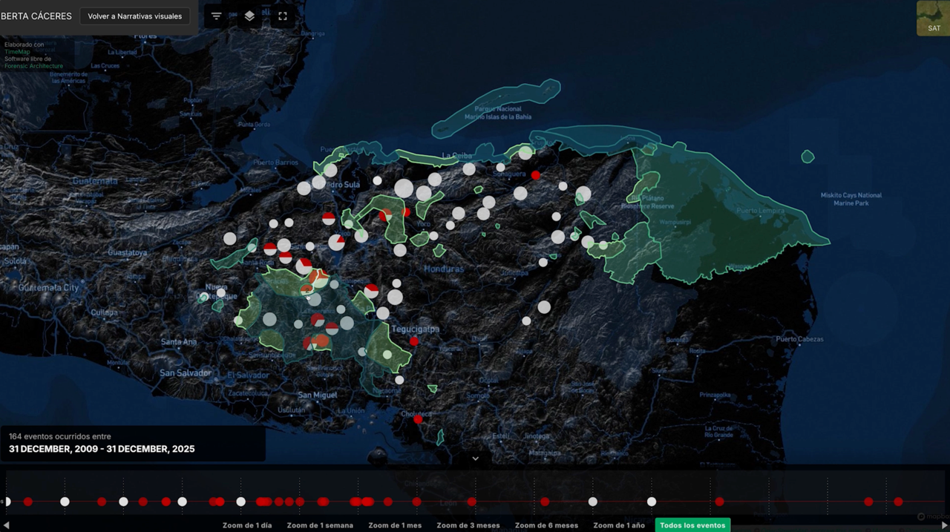This screenshot has width=950, height=532.
Task: Select Zoom de 3 meses
Action: (x=468, y=525)
